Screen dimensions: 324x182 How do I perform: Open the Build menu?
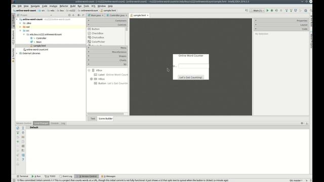coord(73,6)
